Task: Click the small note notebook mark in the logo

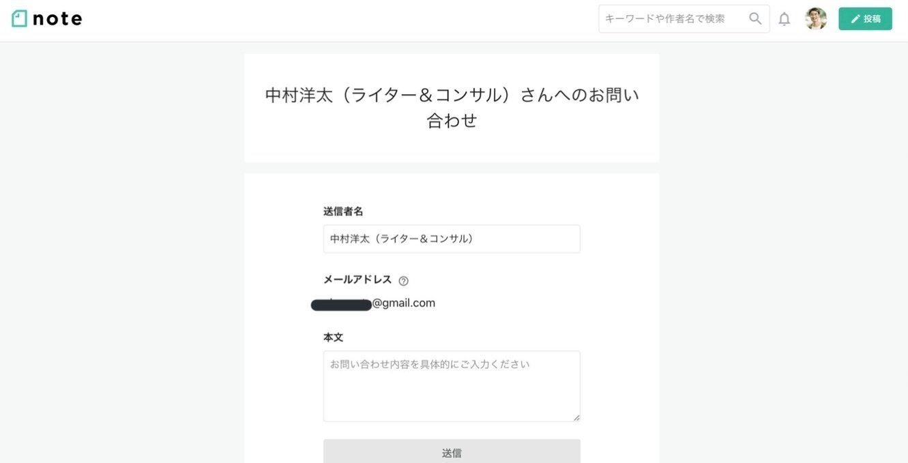Action: click(x=20, y=18)
